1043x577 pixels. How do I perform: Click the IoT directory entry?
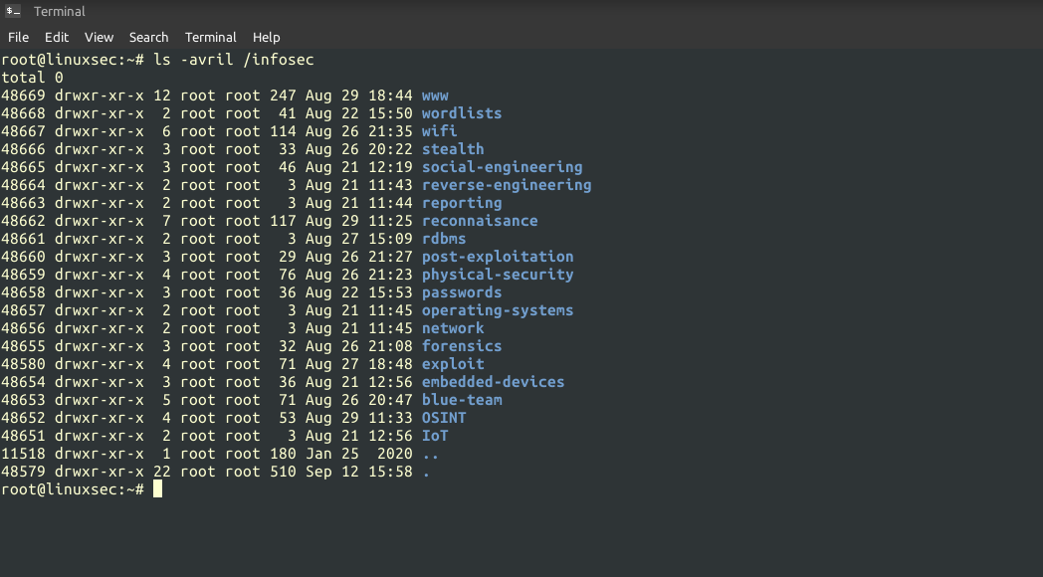point(434,435)
